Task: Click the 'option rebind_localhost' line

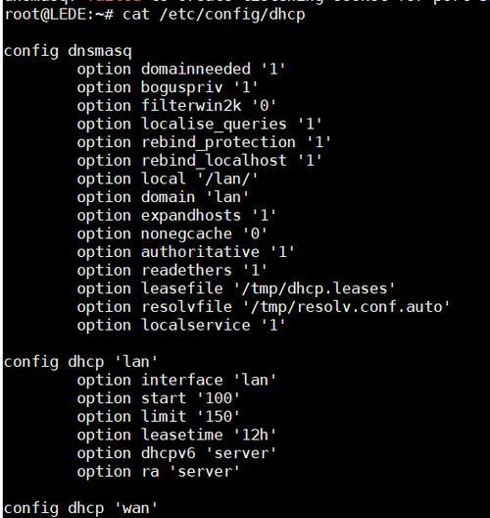Action: (x=199, y=161)
